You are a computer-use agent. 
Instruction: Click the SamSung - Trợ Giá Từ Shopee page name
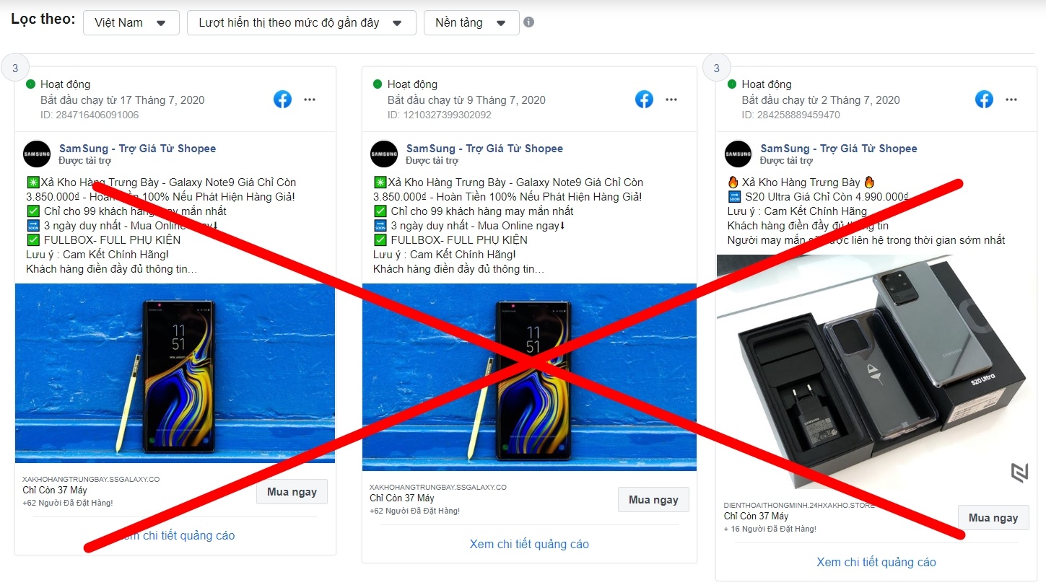[x=136, y=148]
